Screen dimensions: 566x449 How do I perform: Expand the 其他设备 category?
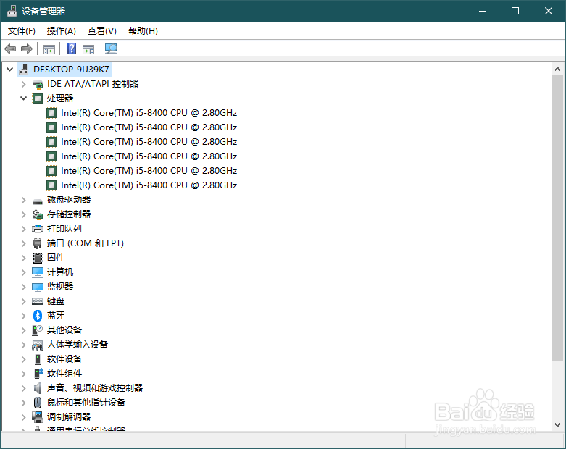tap(23, 330)
